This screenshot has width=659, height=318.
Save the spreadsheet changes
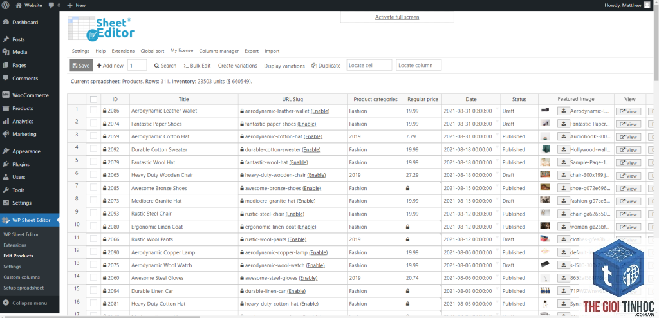81,66
